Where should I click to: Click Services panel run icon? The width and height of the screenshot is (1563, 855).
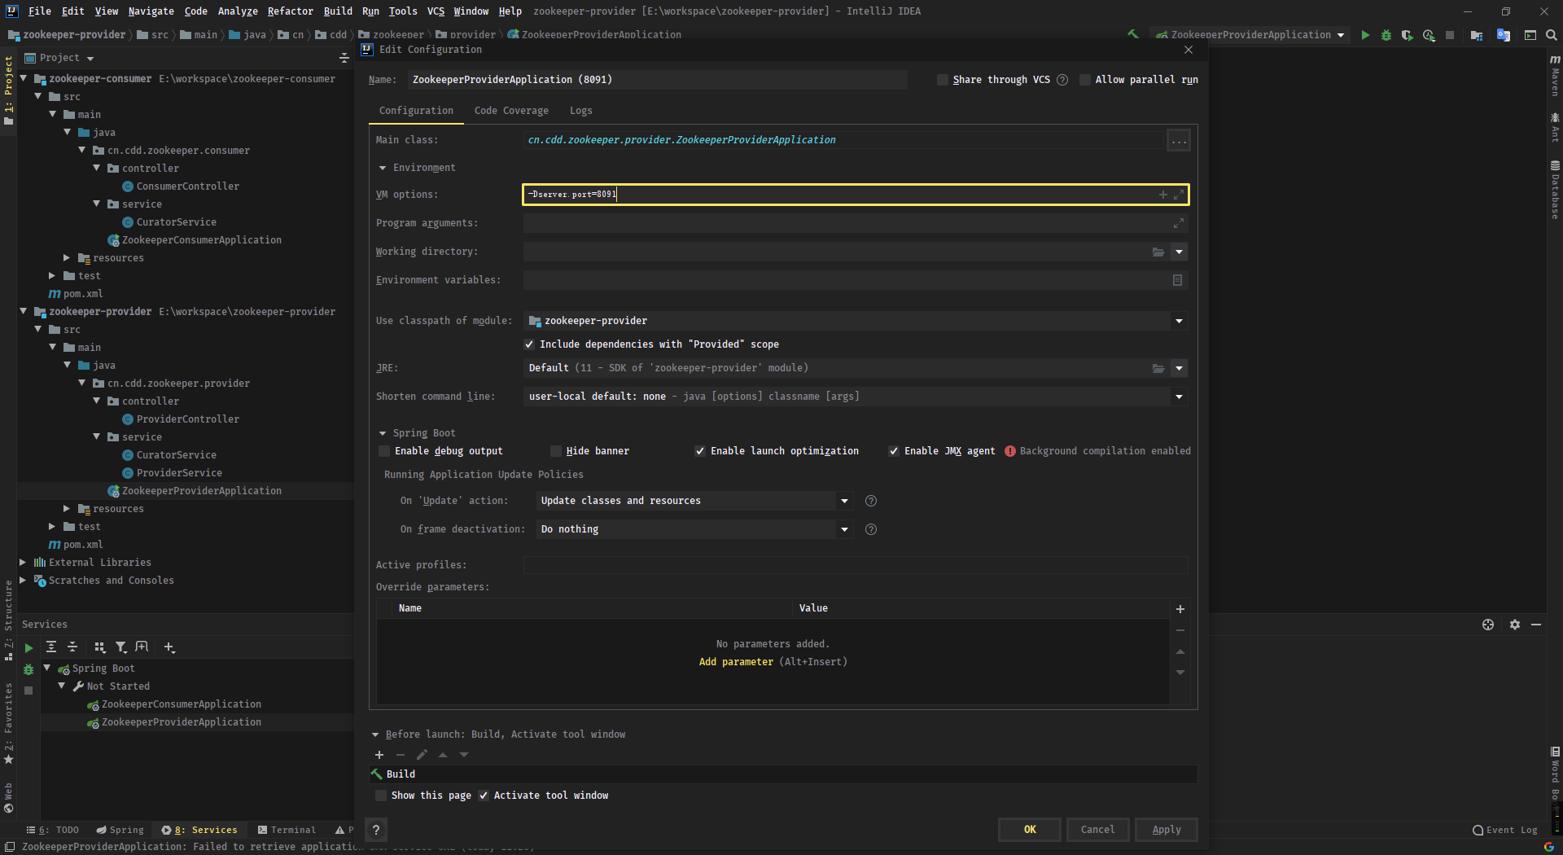(28, 648)
